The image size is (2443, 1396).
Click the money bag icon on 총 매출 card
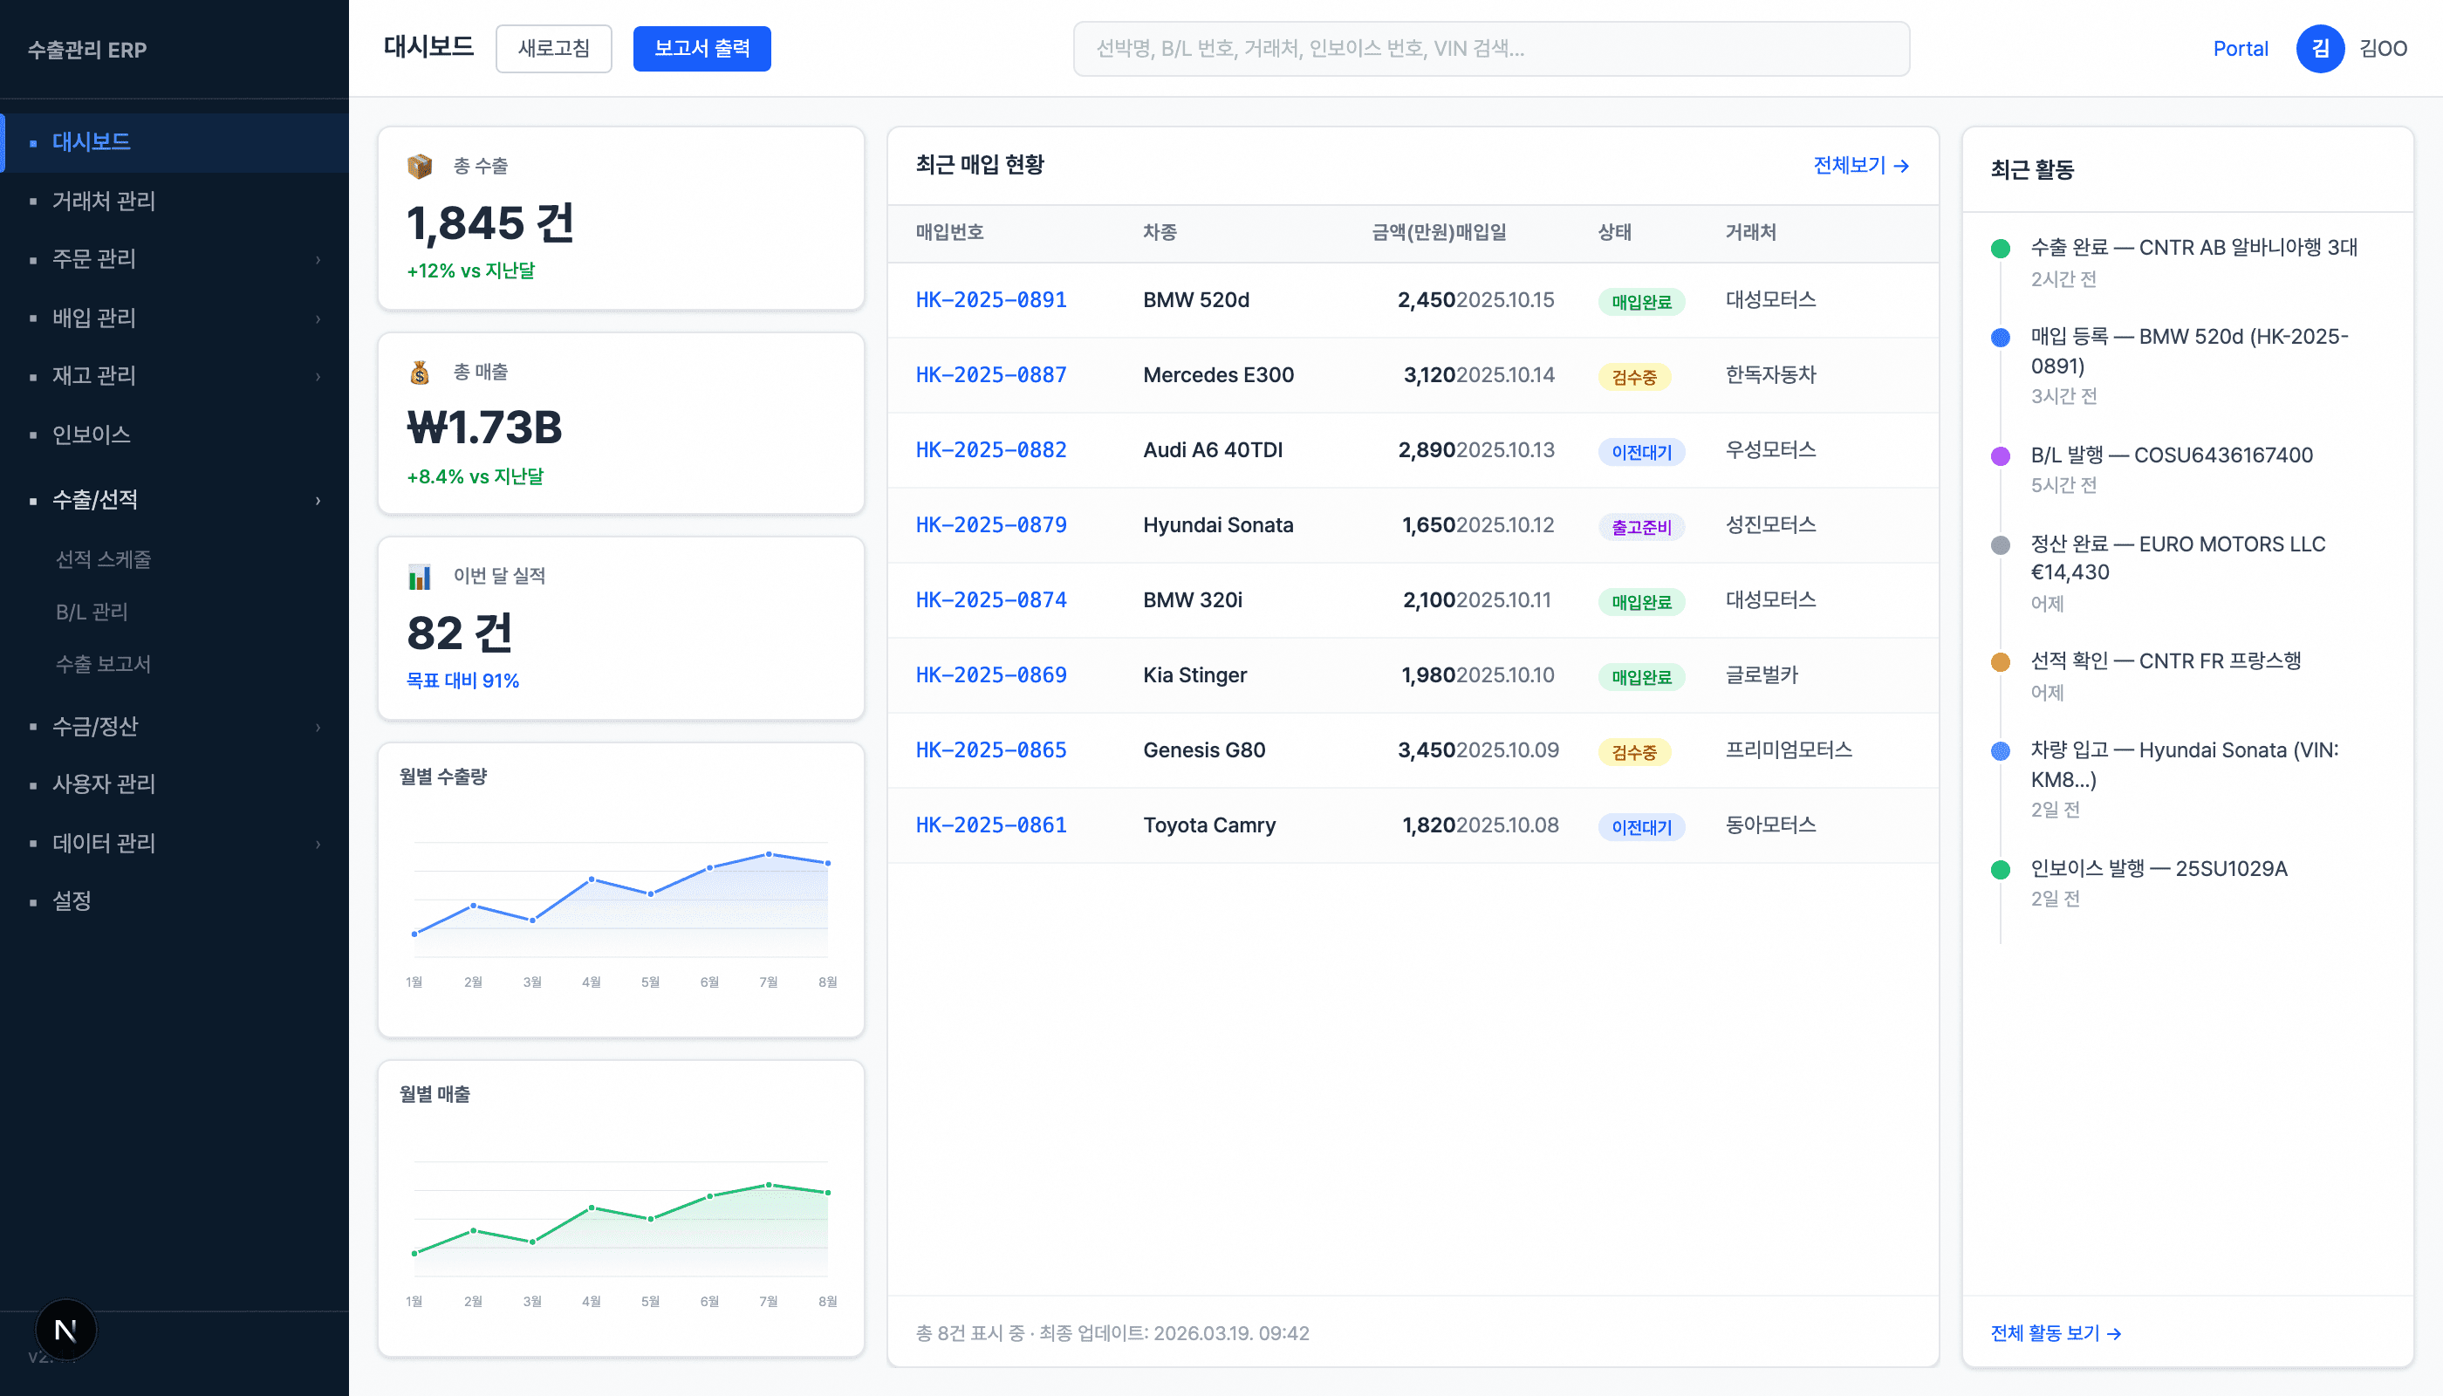[x=419, y=372]
